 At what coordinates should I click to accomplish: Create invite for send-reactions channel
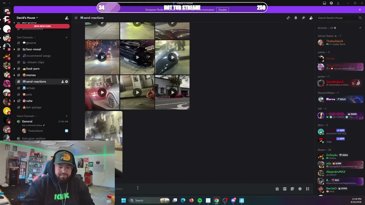[62, 82]
